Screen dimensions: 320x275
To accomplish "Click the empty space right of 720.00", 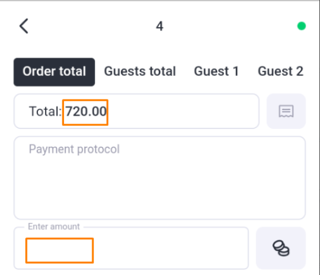I will point(184,111).
